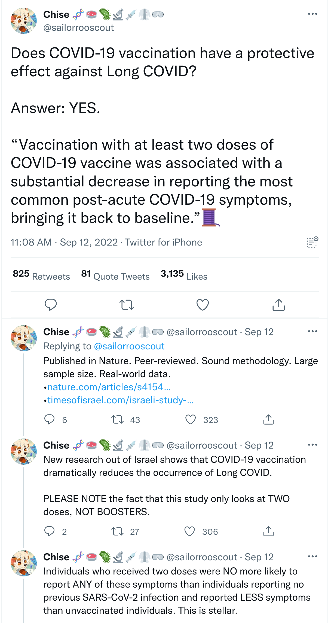
Task: Open more options on 'Published in Nature' reply
Action: [312, 331]
